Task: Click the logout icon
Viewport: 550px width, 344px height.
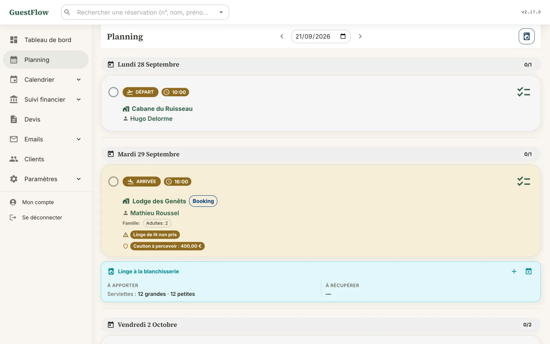Action: point(13,217)
